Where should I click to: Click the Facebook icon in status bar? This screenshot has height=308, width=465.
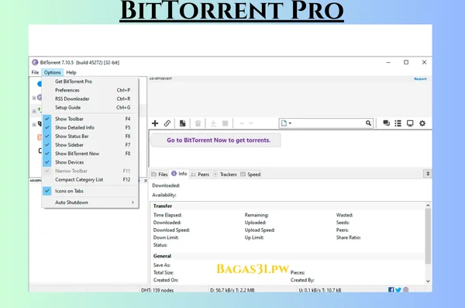(391, 289)
